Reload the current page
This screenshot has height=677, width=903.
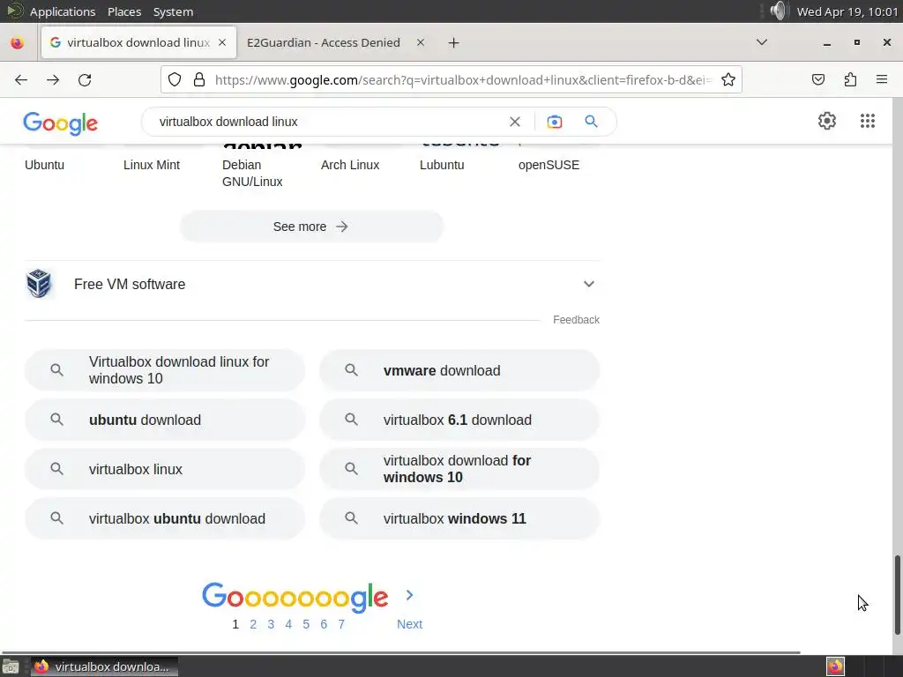(x=85, y=80)
